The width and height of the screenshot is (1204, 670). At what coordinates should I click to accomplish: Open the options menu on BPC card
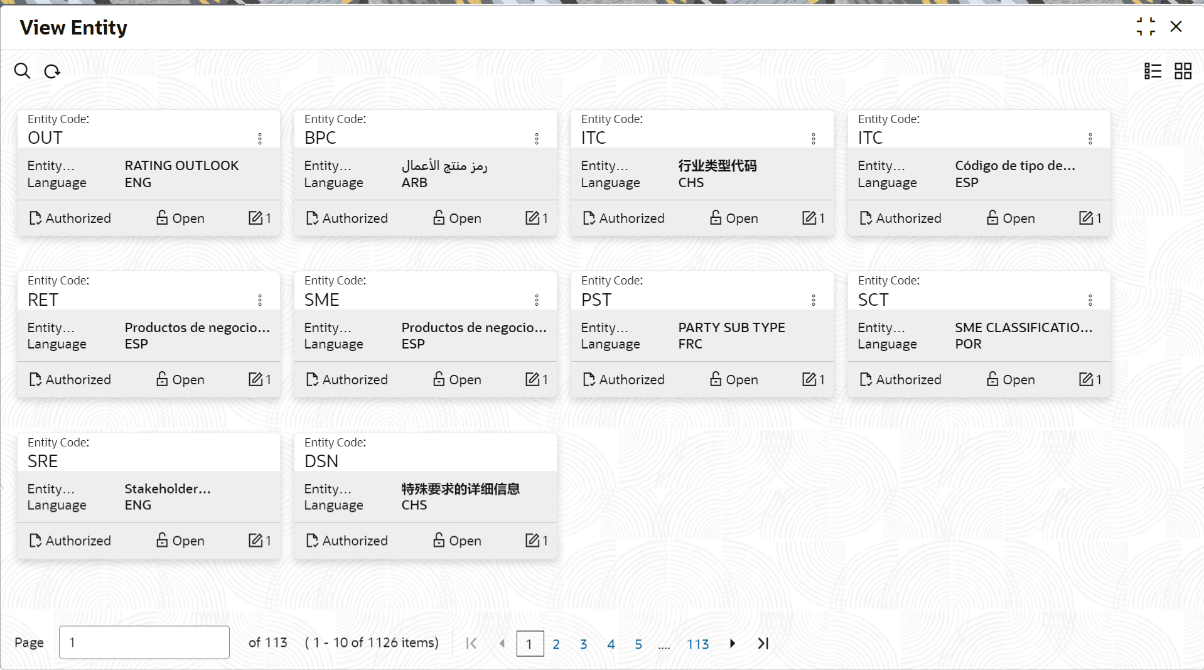[x=537, y=139]
